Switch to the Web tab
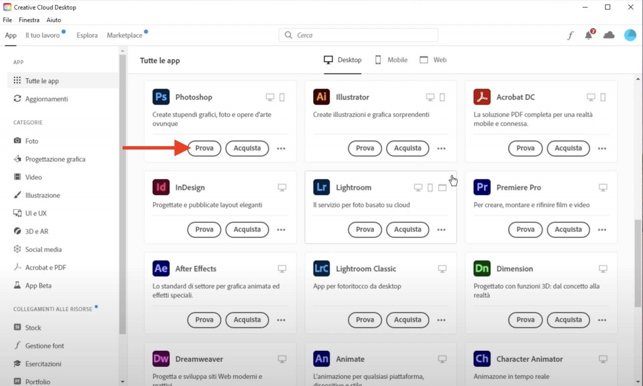Screen dimensions: 643x386 (x=433, y=60)
